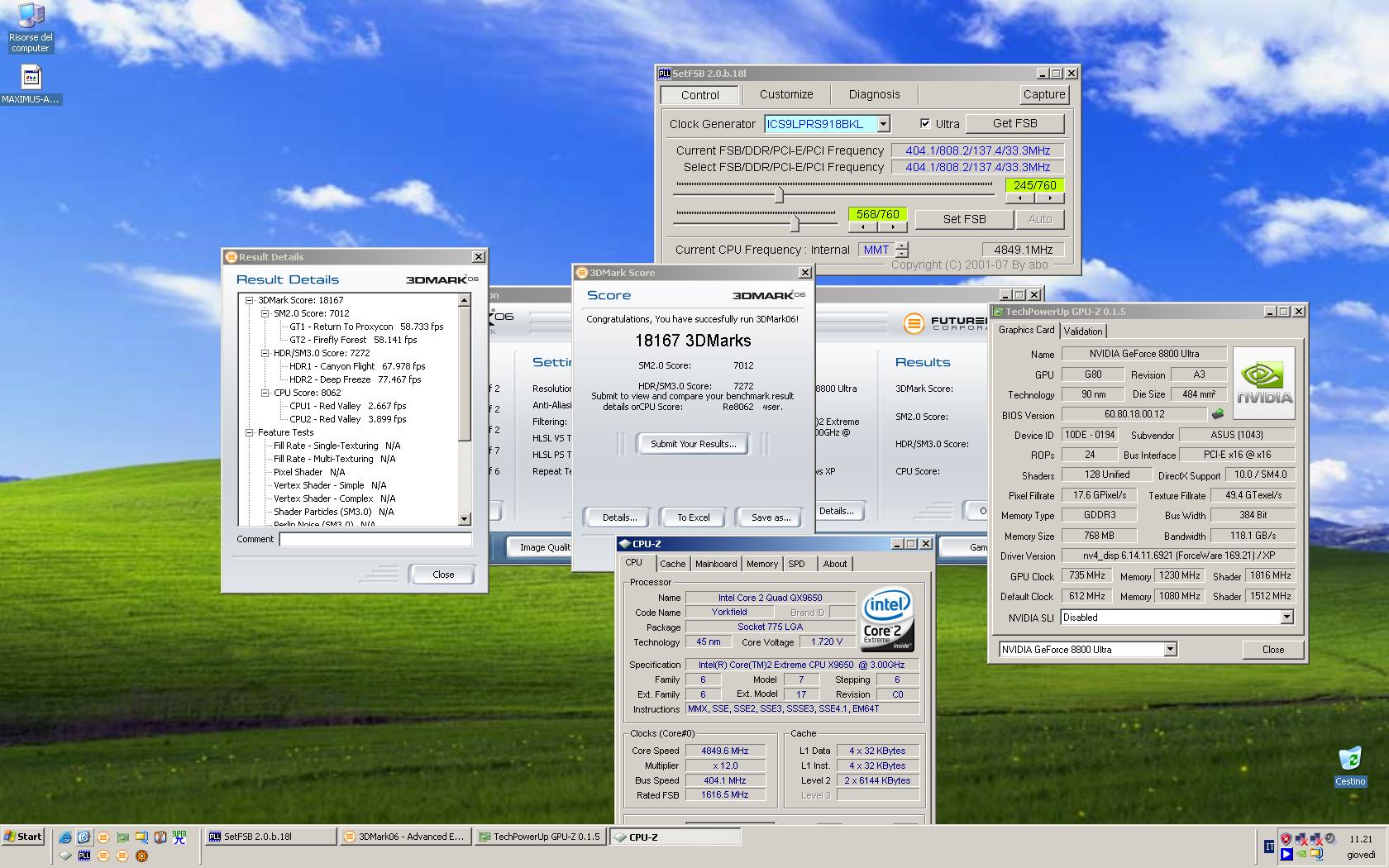Click the folder-and-monitor tray icon
This screenshot has height=868, width=1389.
click(1317, 854)
